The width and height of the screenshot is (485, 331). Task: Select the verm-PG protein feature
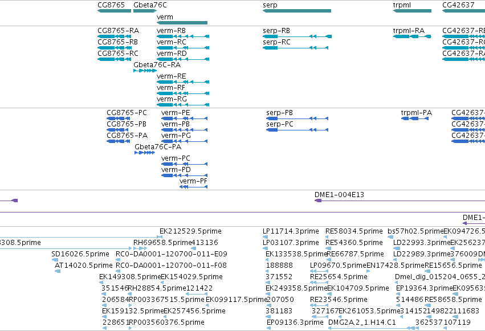click(184, 141)
